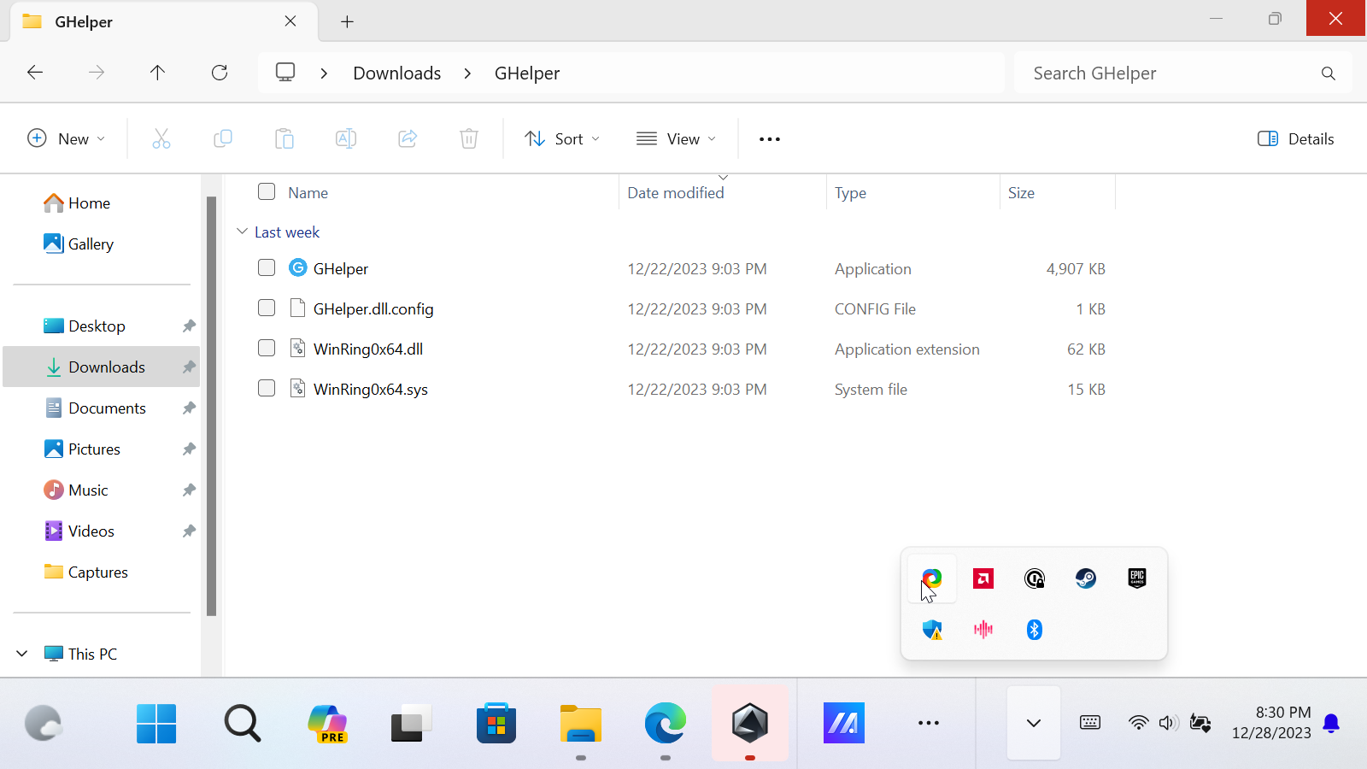Click the Delete trash icon

click(469, 138)
